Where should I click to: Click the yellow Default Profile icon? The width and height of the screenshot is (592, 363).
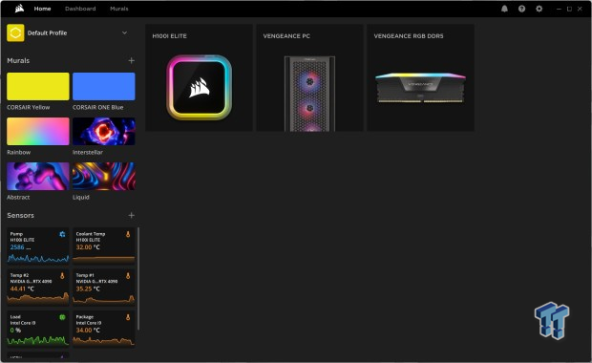(15, 32)
